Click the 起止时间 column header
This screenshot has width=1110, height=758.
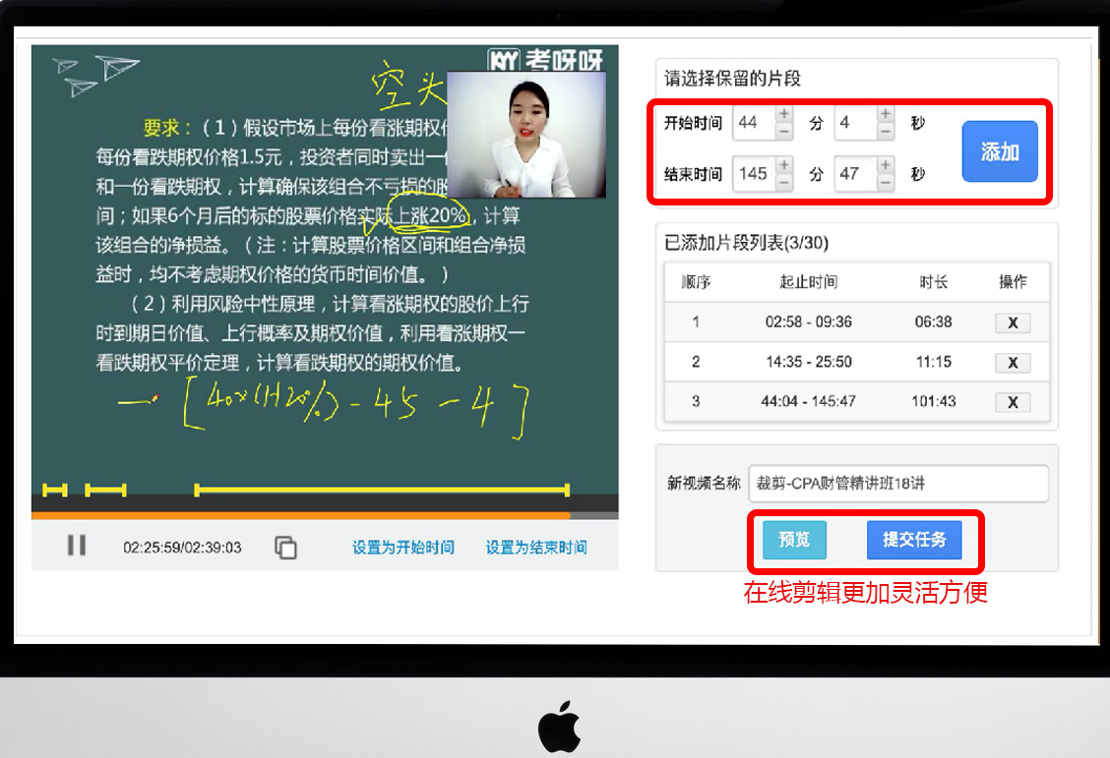809,282
